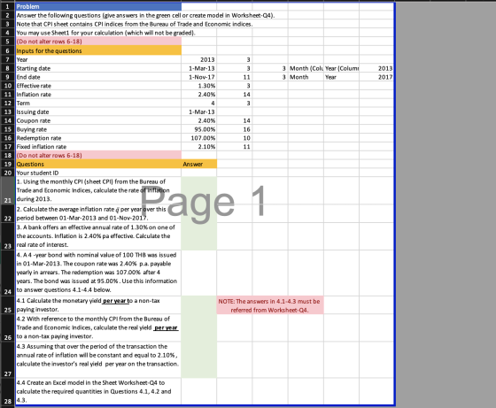
Task: Select Year value cell 2013 in row 7
Action: tap(199, 59)
